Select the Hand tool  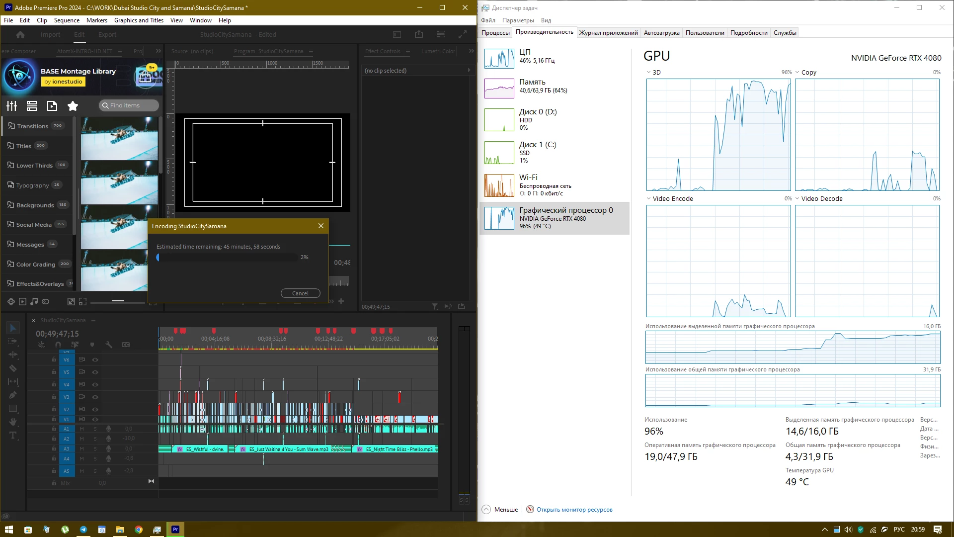coord(13,422)
